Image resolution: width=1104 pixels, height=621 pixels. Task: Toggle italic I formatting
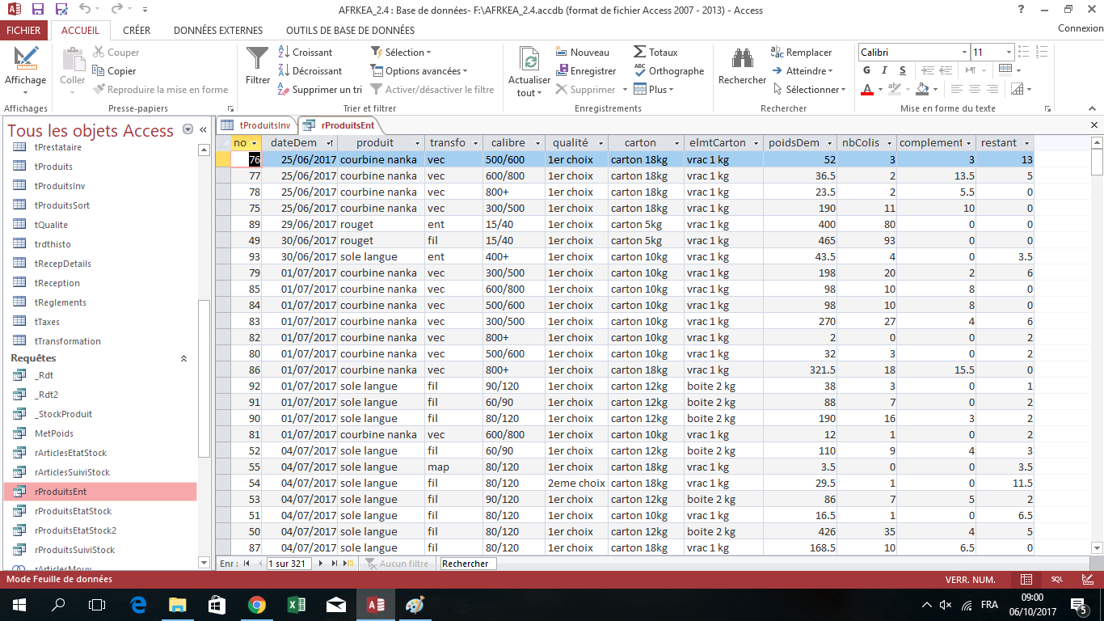coord(884,70)
